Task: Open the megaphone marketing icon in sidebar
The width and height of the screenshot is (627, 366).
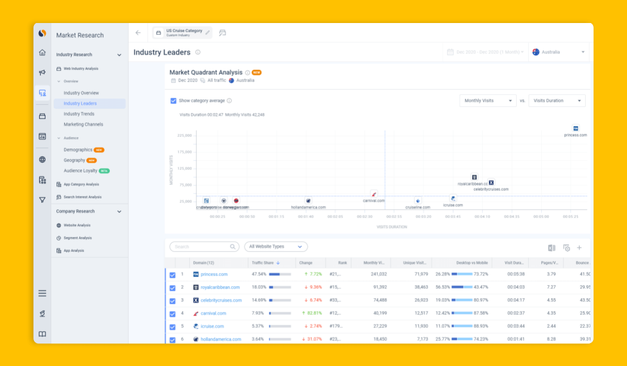Action: point(42,73)
